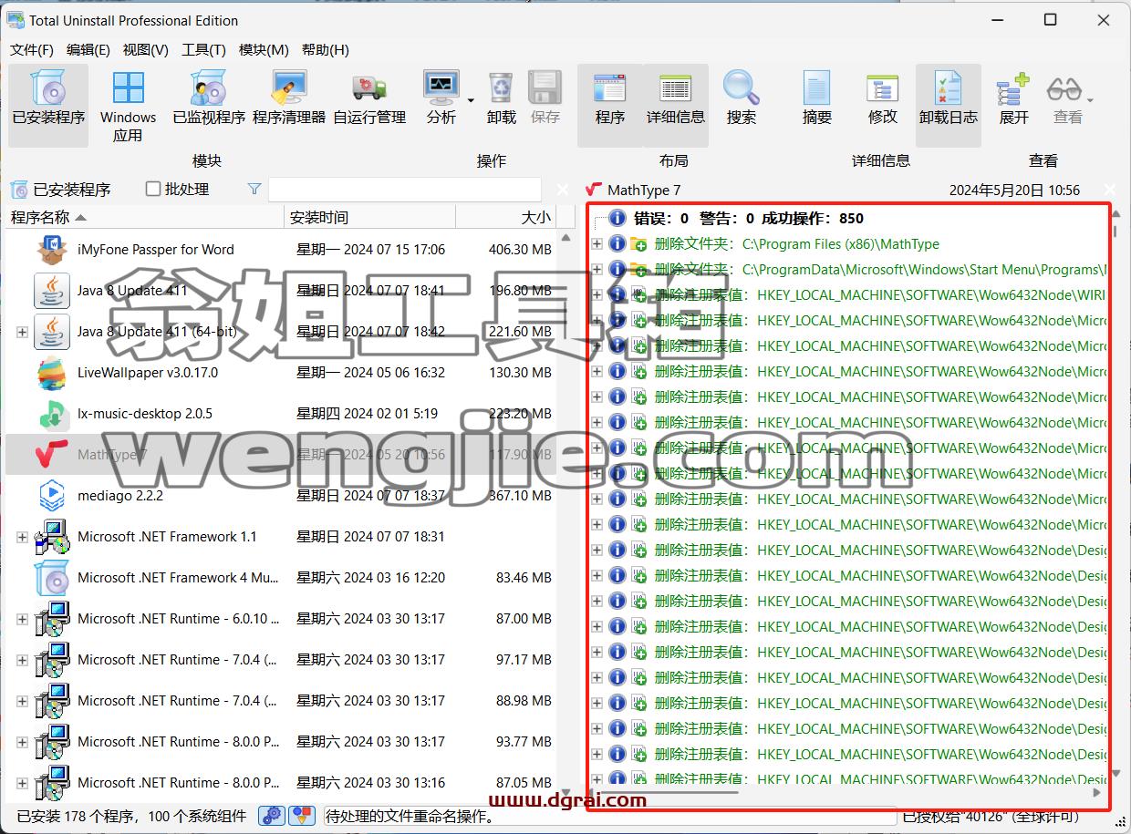Viewport: 1131px width, 834px height.
Task: Select Java 8 Update 411 196.80 MB row
Action: tap(281, 290)
